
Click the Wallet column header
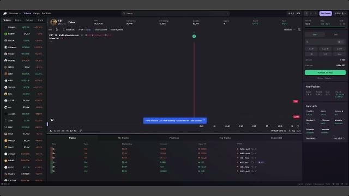(240, 144)
